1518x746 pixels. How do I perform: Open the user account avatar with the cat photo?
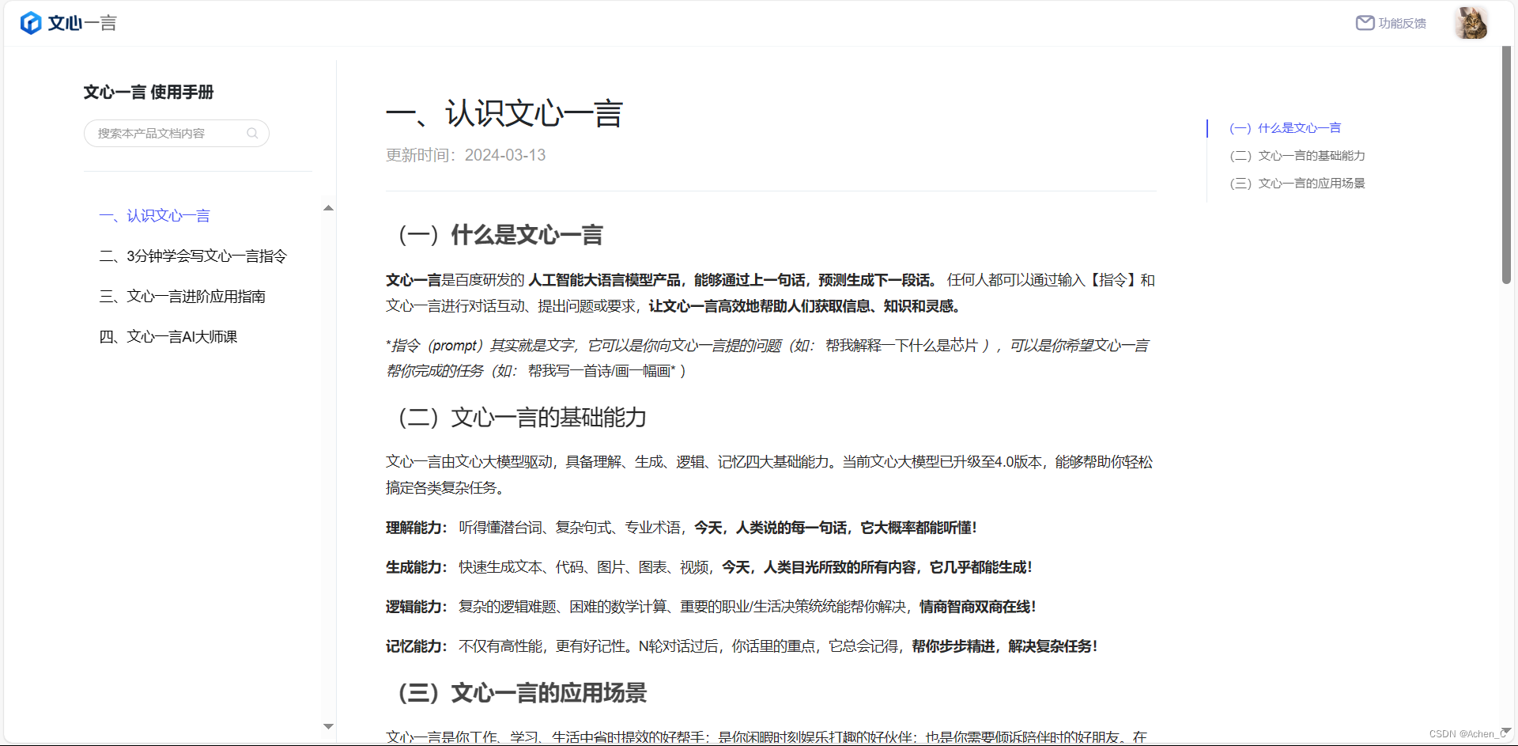pyautogui.click(x=1472, y=22)
